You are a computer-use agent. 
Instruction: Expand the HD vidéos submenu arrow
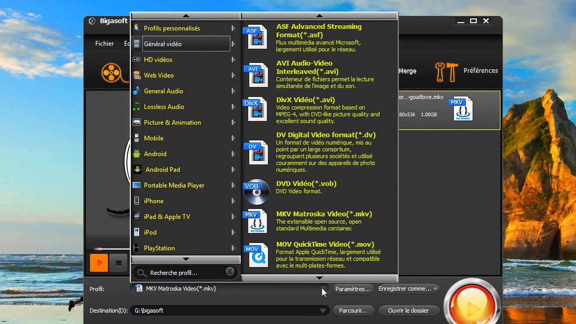coord(233,59)
